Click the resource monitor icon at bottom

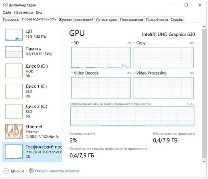(x=31, y=171)
